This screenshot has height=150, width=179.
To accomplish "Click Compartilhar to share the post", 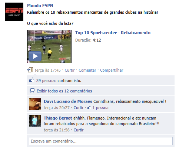I will 112,70.
